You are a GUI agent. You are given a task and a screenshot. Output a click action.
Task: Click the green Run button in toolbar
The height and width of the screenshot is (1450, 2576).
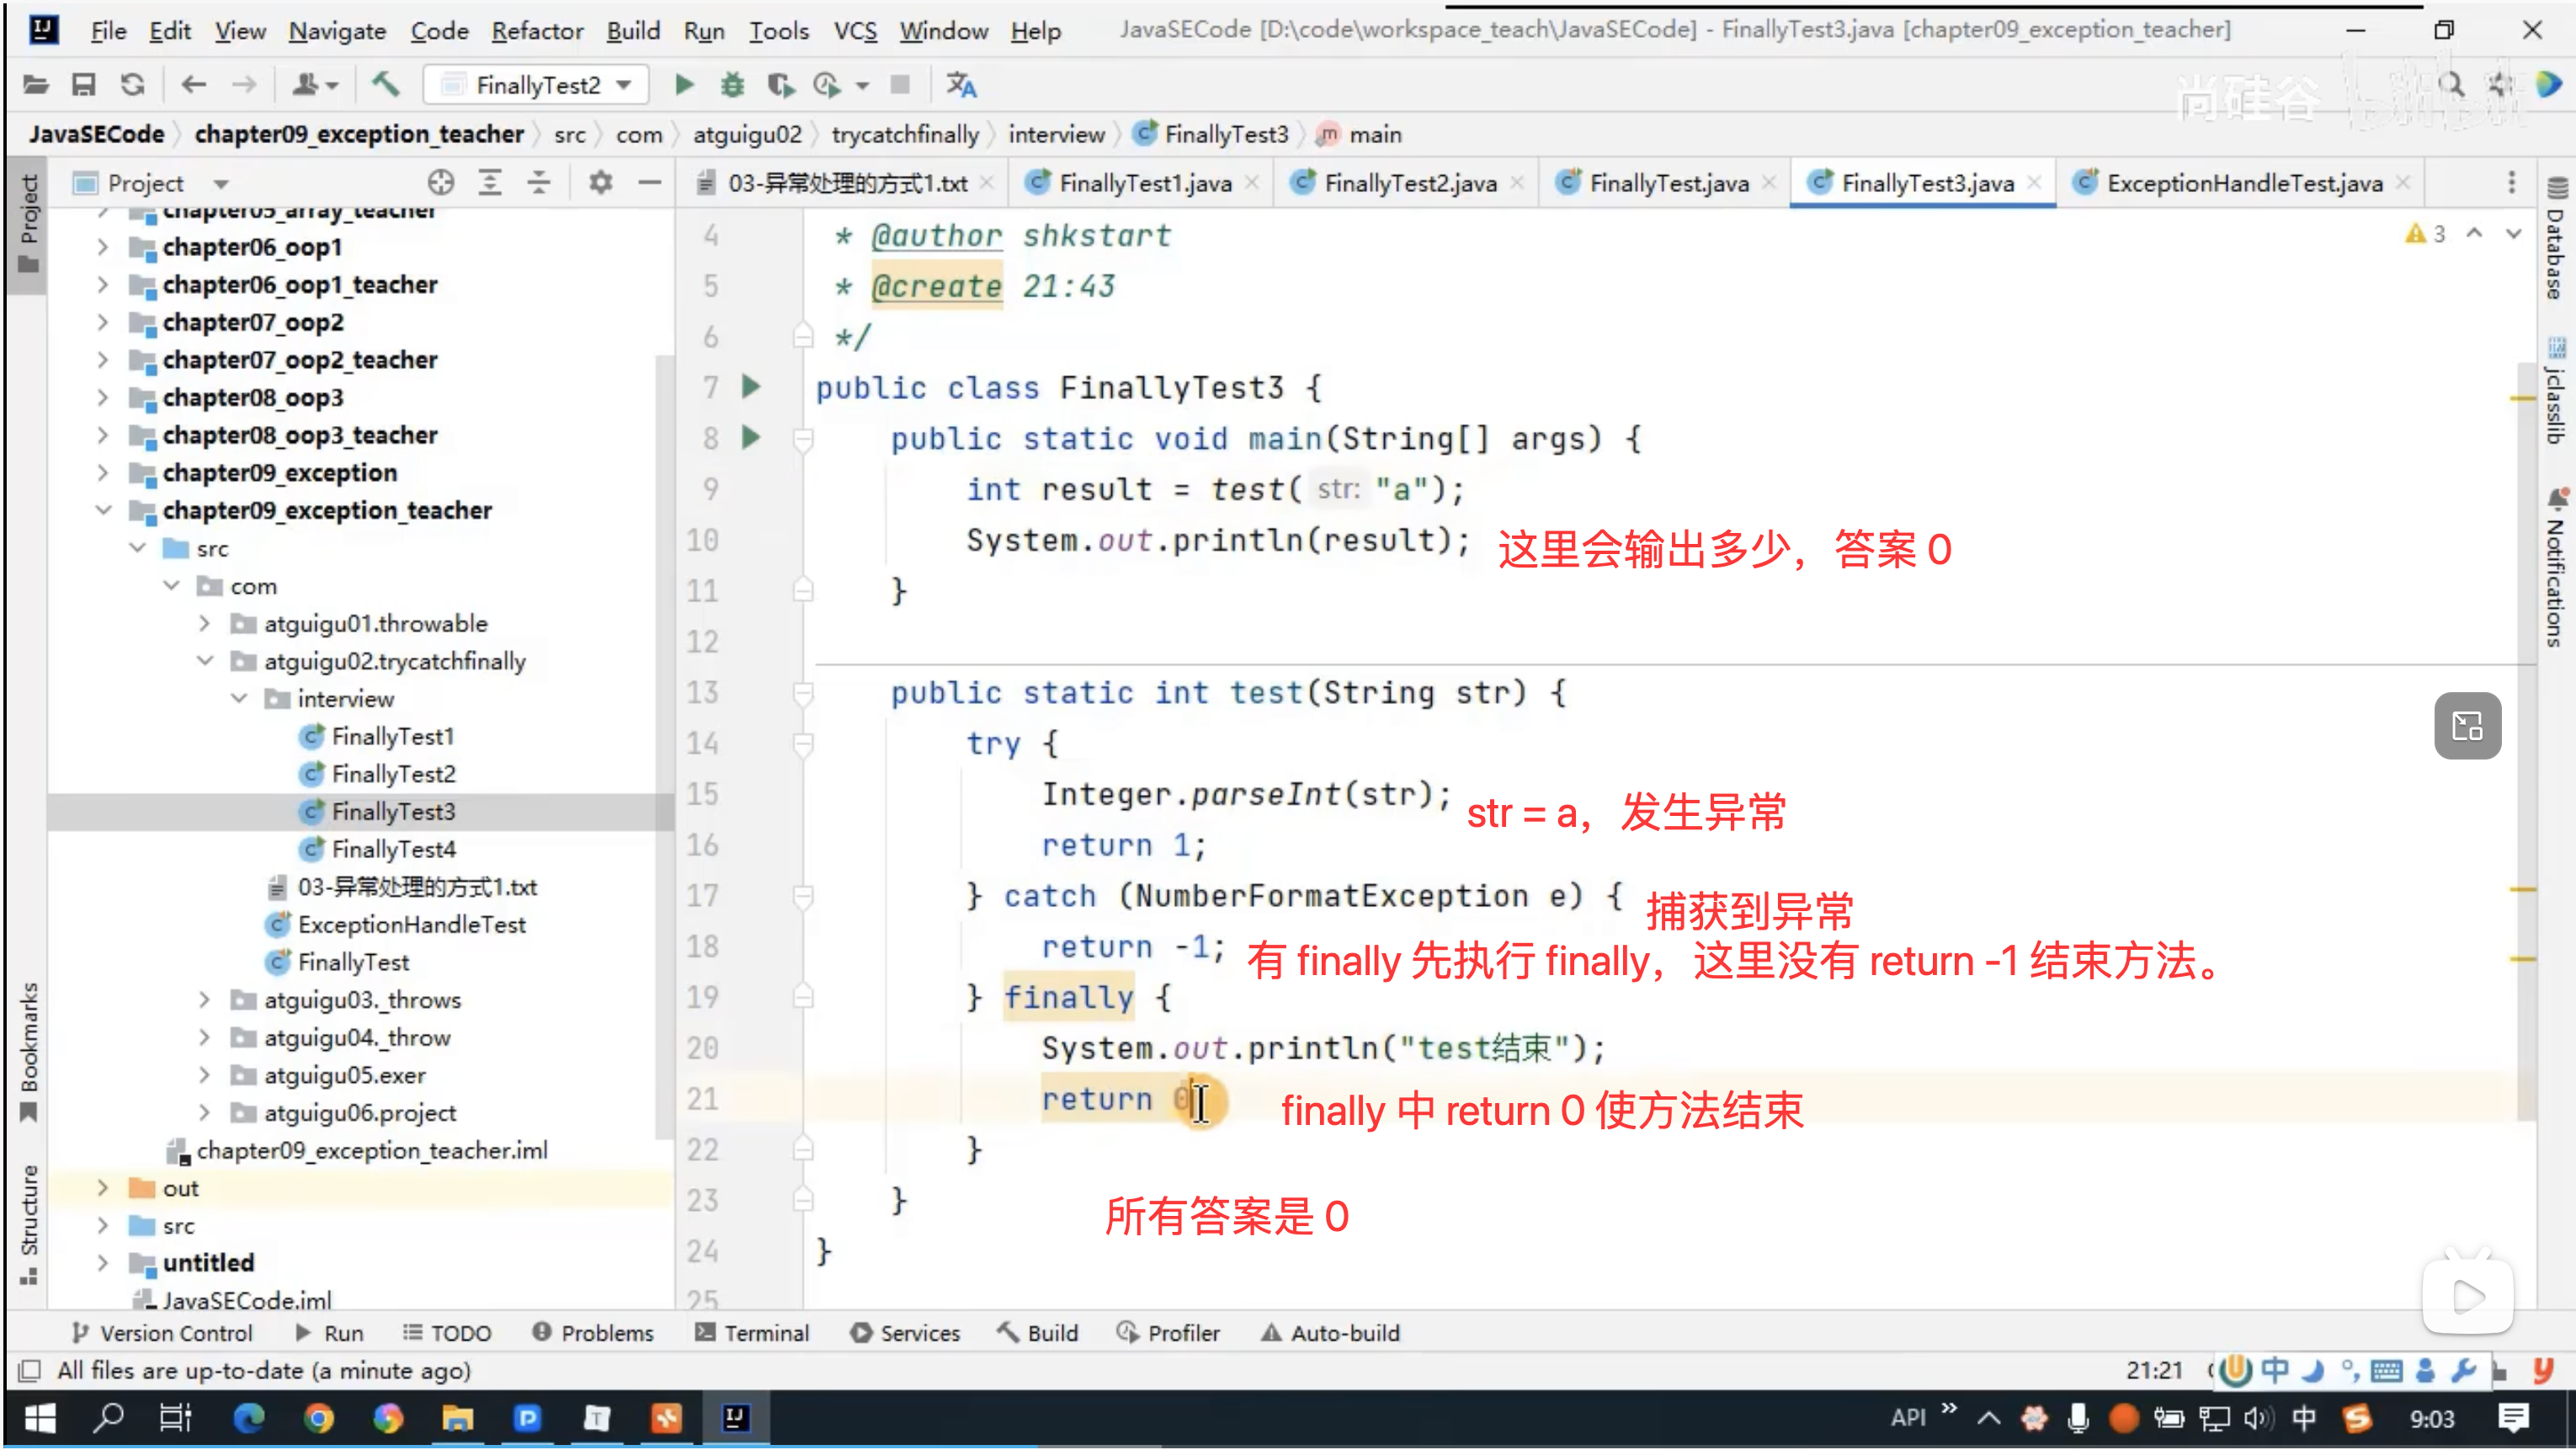click(684, 85)
